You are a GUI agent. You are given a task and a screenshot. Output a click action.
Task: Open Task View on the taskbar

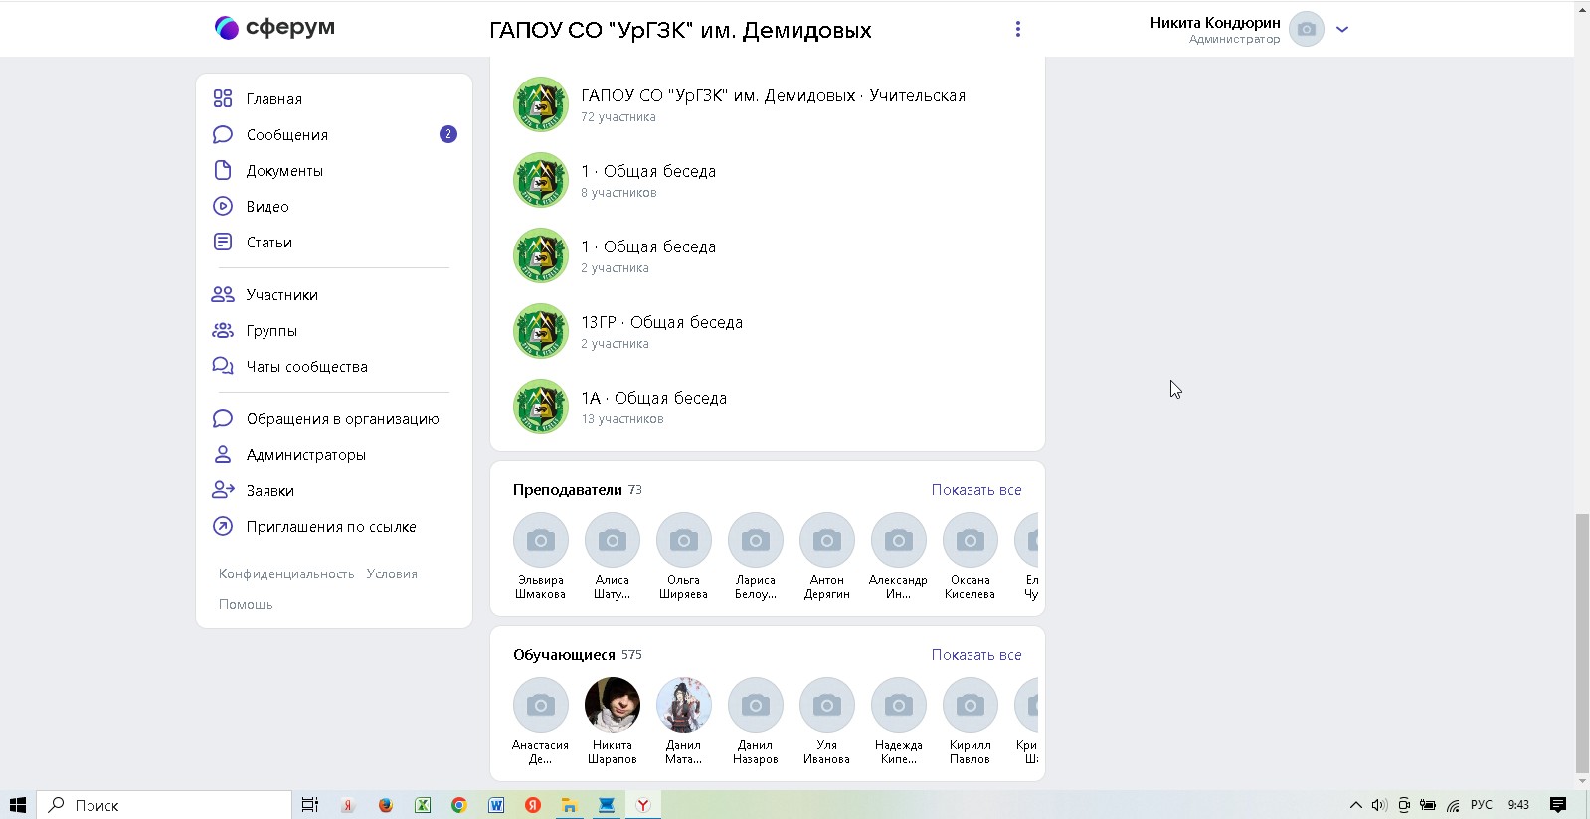[310, 805]
